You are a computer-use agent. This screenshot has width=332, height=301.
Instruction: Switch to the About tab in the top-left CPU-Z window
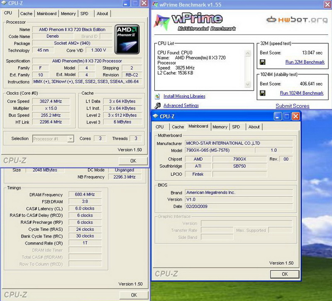102,14
